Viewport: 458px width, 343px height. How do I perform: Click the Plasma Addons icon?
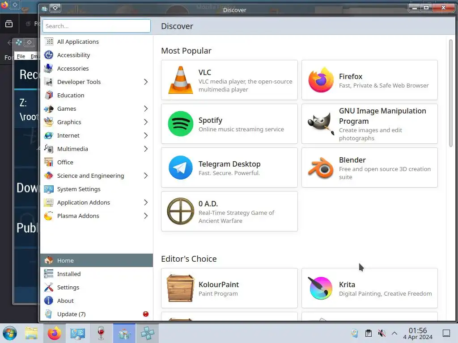tap(49, 216)
